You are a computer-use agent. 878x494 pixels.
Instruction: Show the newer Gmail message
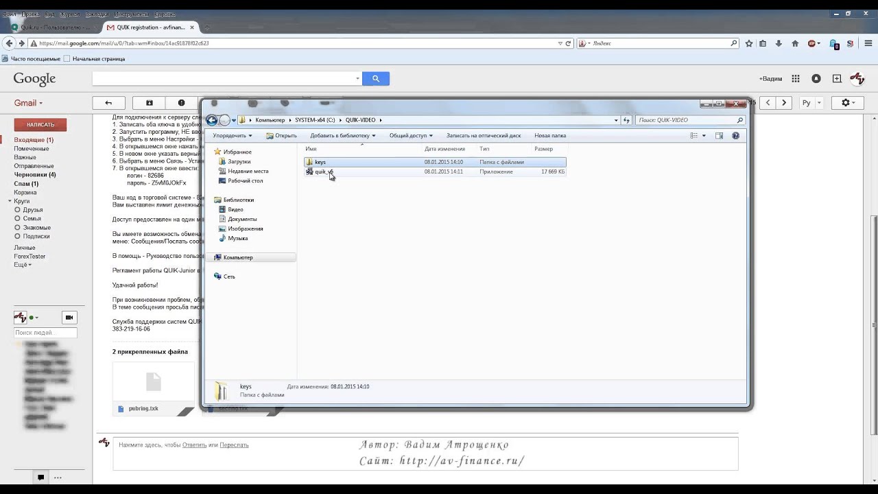[x=768, y=103]
